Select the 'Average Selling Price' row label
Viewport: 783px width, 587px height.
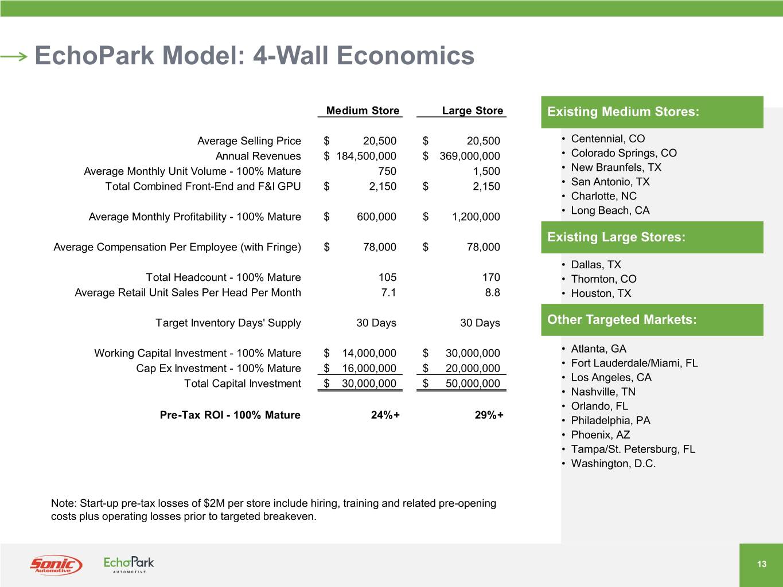click(x=249, y=141)
